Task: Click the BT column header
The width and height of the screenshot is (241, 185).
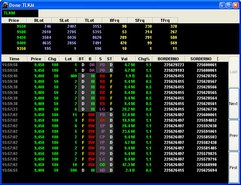Action: click(81, 59)
